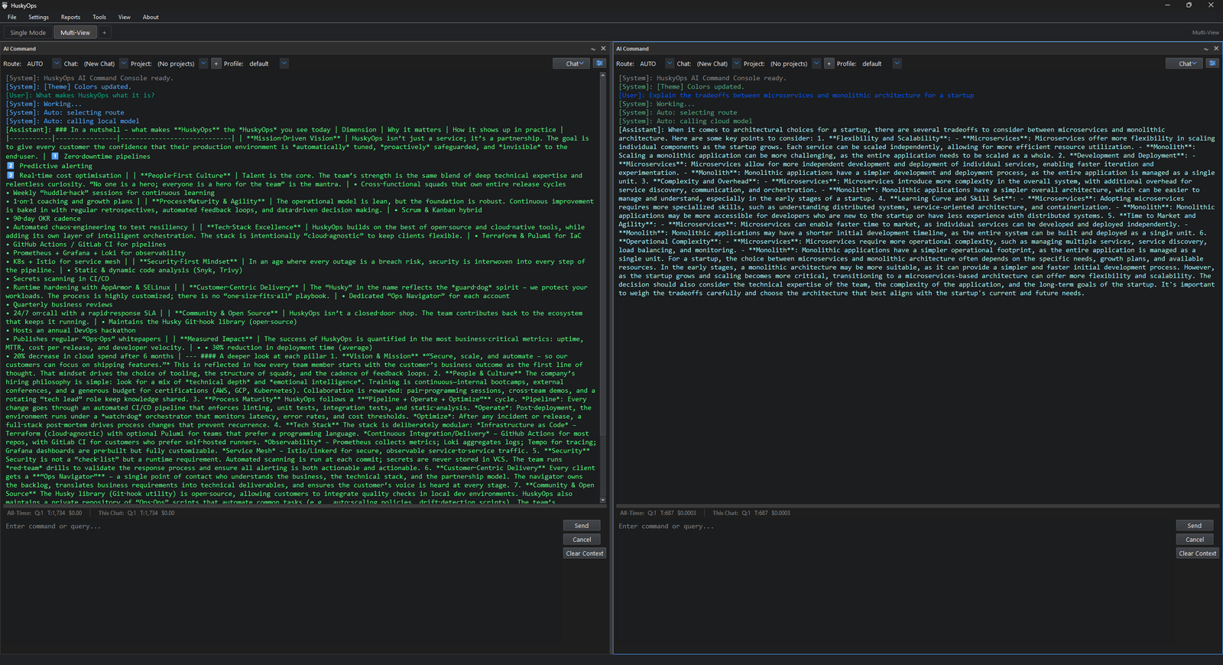Screen dimensions: 1223x665
Task: Open the Tools menu
Action: pos(99,17)
